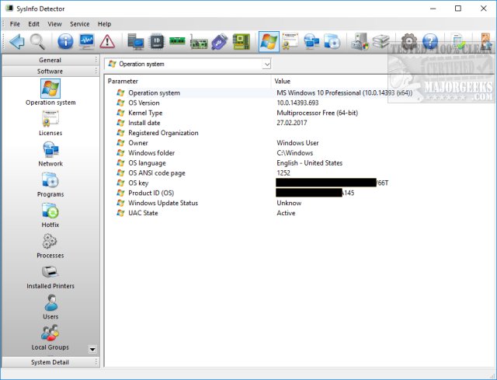
Task: Open the stacked drives toolbar icon
Action: click(x=381, y=41)
